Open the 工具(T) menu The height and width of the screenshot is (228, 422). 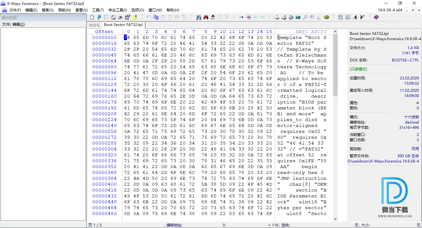point(98,10)
